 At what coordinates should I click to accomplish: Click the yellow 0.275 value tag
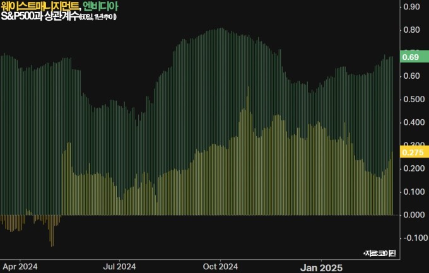413,152
